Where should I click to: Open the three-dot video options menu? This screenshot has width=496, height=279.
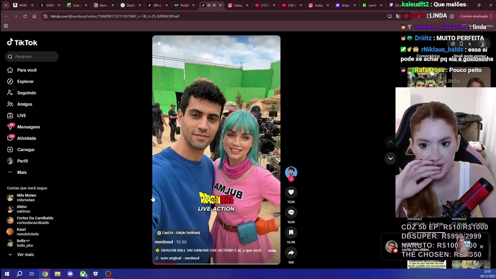[x=272, y=43]
